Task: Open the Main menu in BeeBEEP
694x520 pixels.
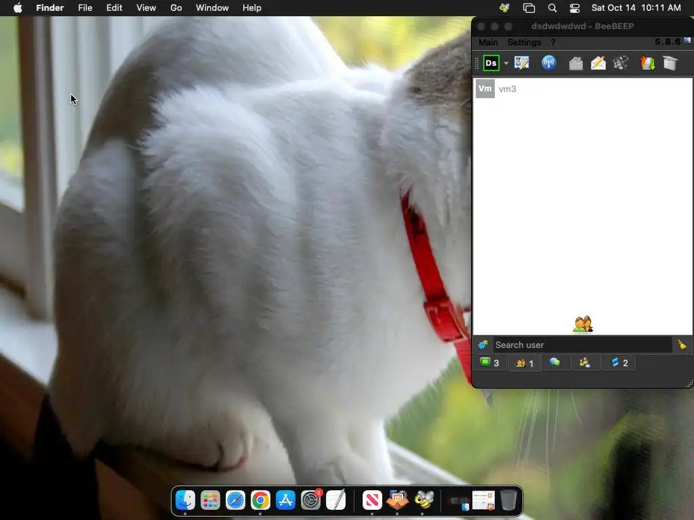Action: pyautogui.click(x=488, y=42)
